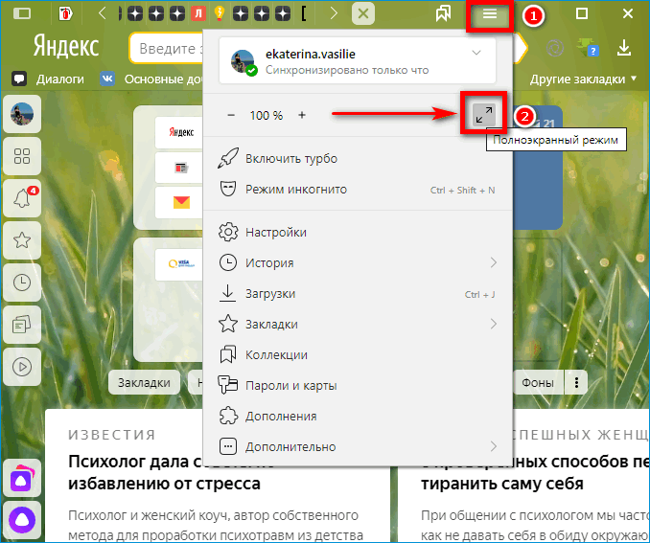Toggle the side panel button in title bar
650x543 pixels.
(x=22, y=13)
